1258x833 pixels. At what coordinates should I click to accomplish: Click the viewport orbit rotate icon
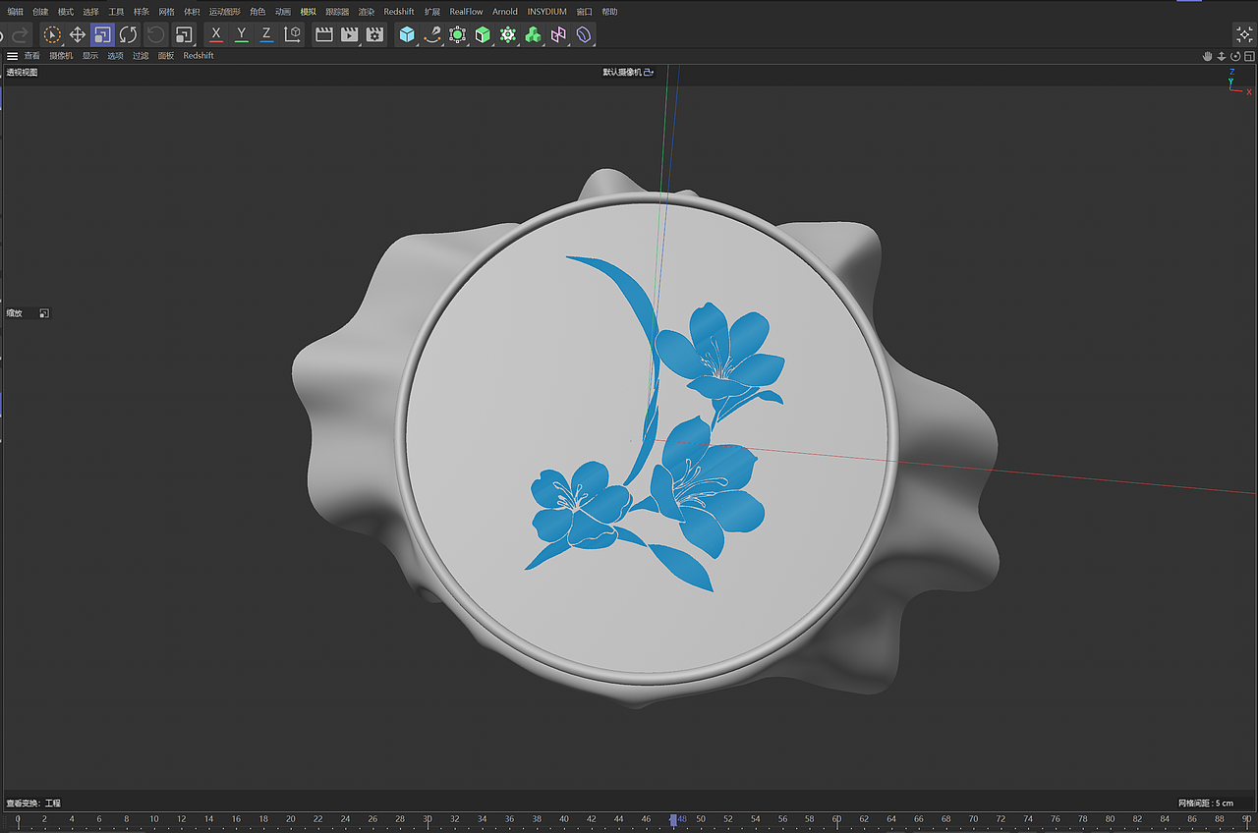coord(1235,56)
